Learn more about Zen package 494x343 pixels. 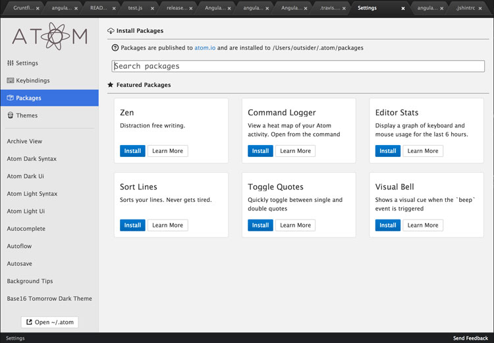pos(167,151)
